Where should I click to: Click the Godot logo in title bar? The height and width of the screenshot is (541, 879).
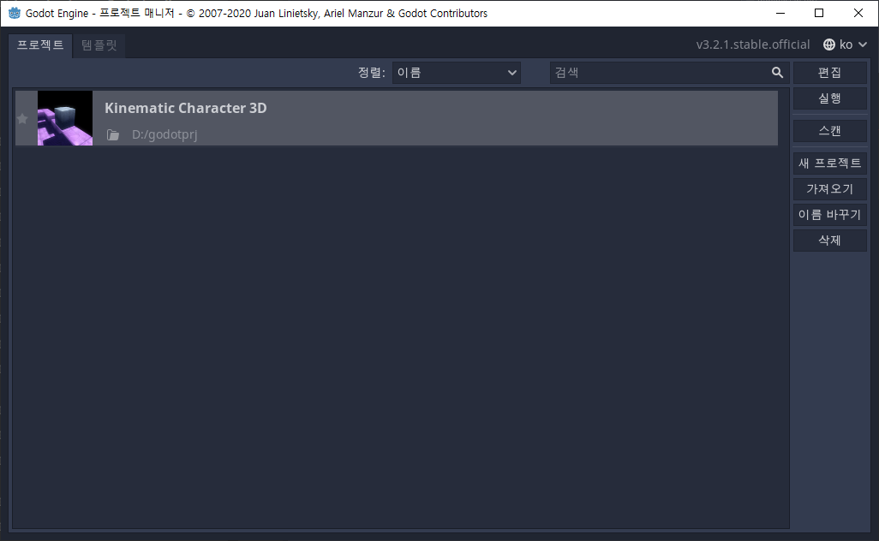(14, 13)
